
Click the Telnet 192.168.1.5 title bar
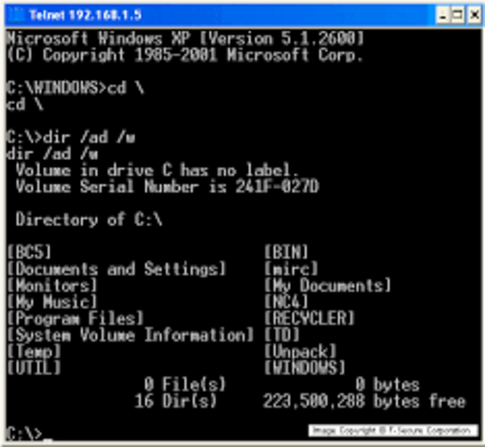pyautogui.click(x=242, y=15)
